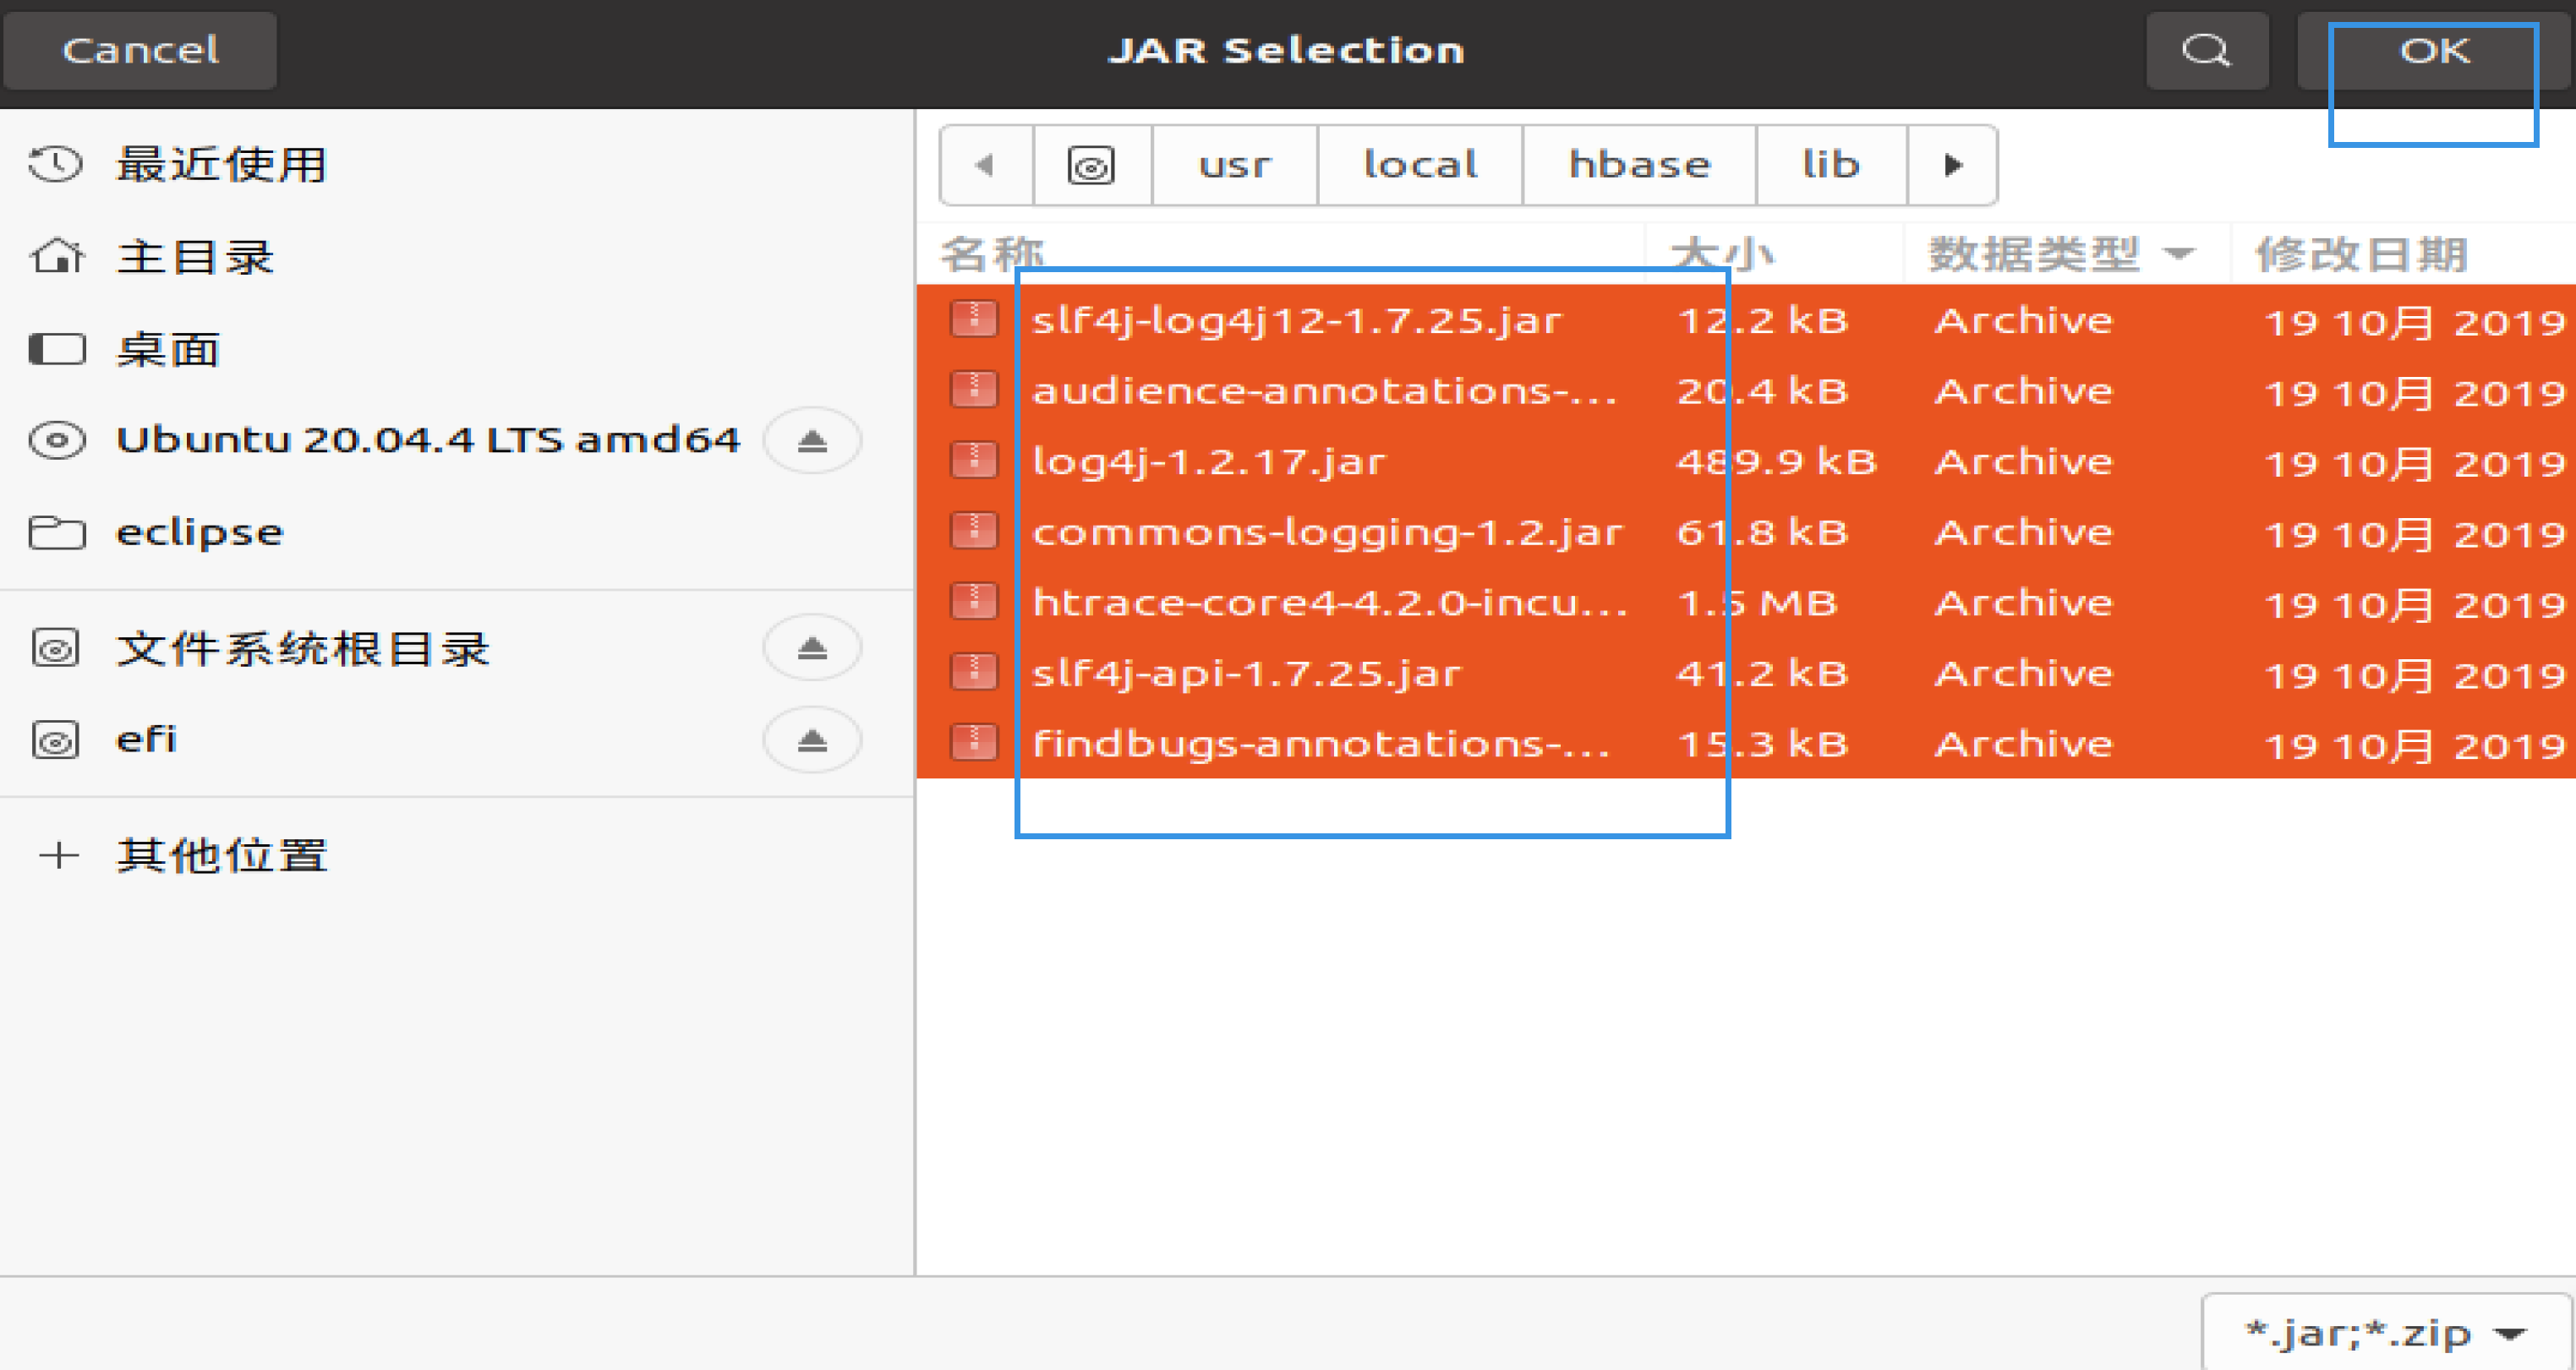
Task: Navigate to the usr path segment
Action: pyautogui.click(x=1235, y=165)
